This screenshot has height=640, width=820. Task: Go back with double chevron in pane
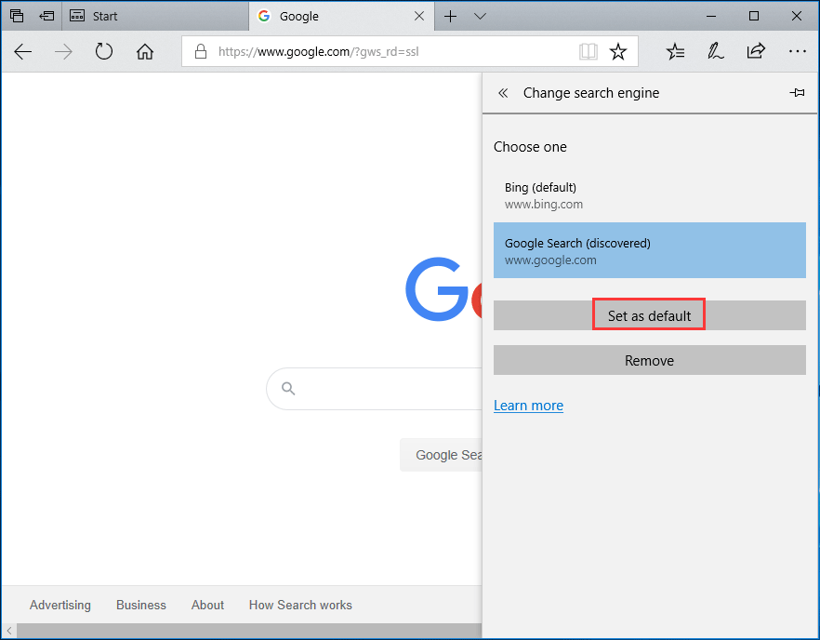pos(503,93)
